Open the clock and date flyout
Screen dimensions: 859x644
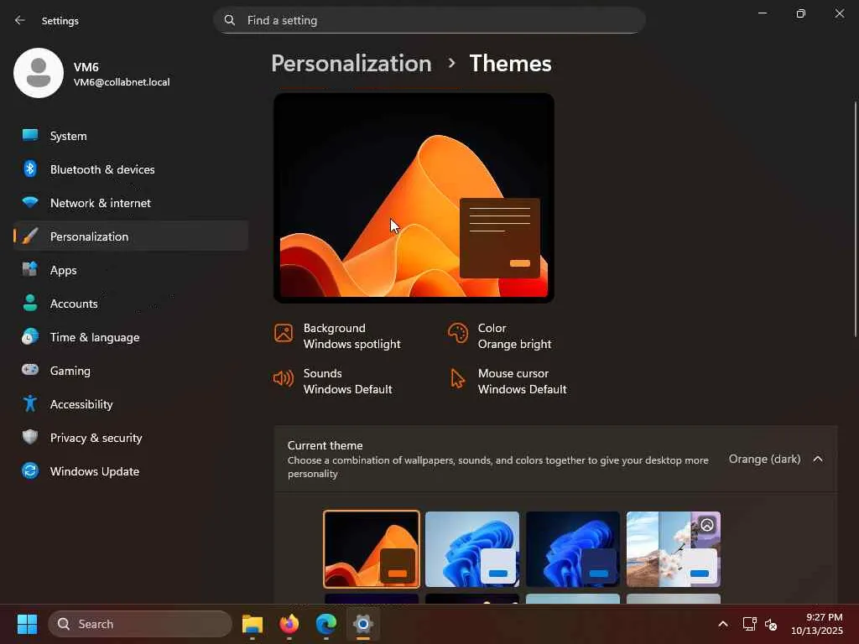[817, 624]
